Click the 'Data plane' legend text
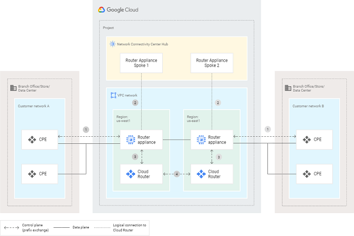 point(81,227)
